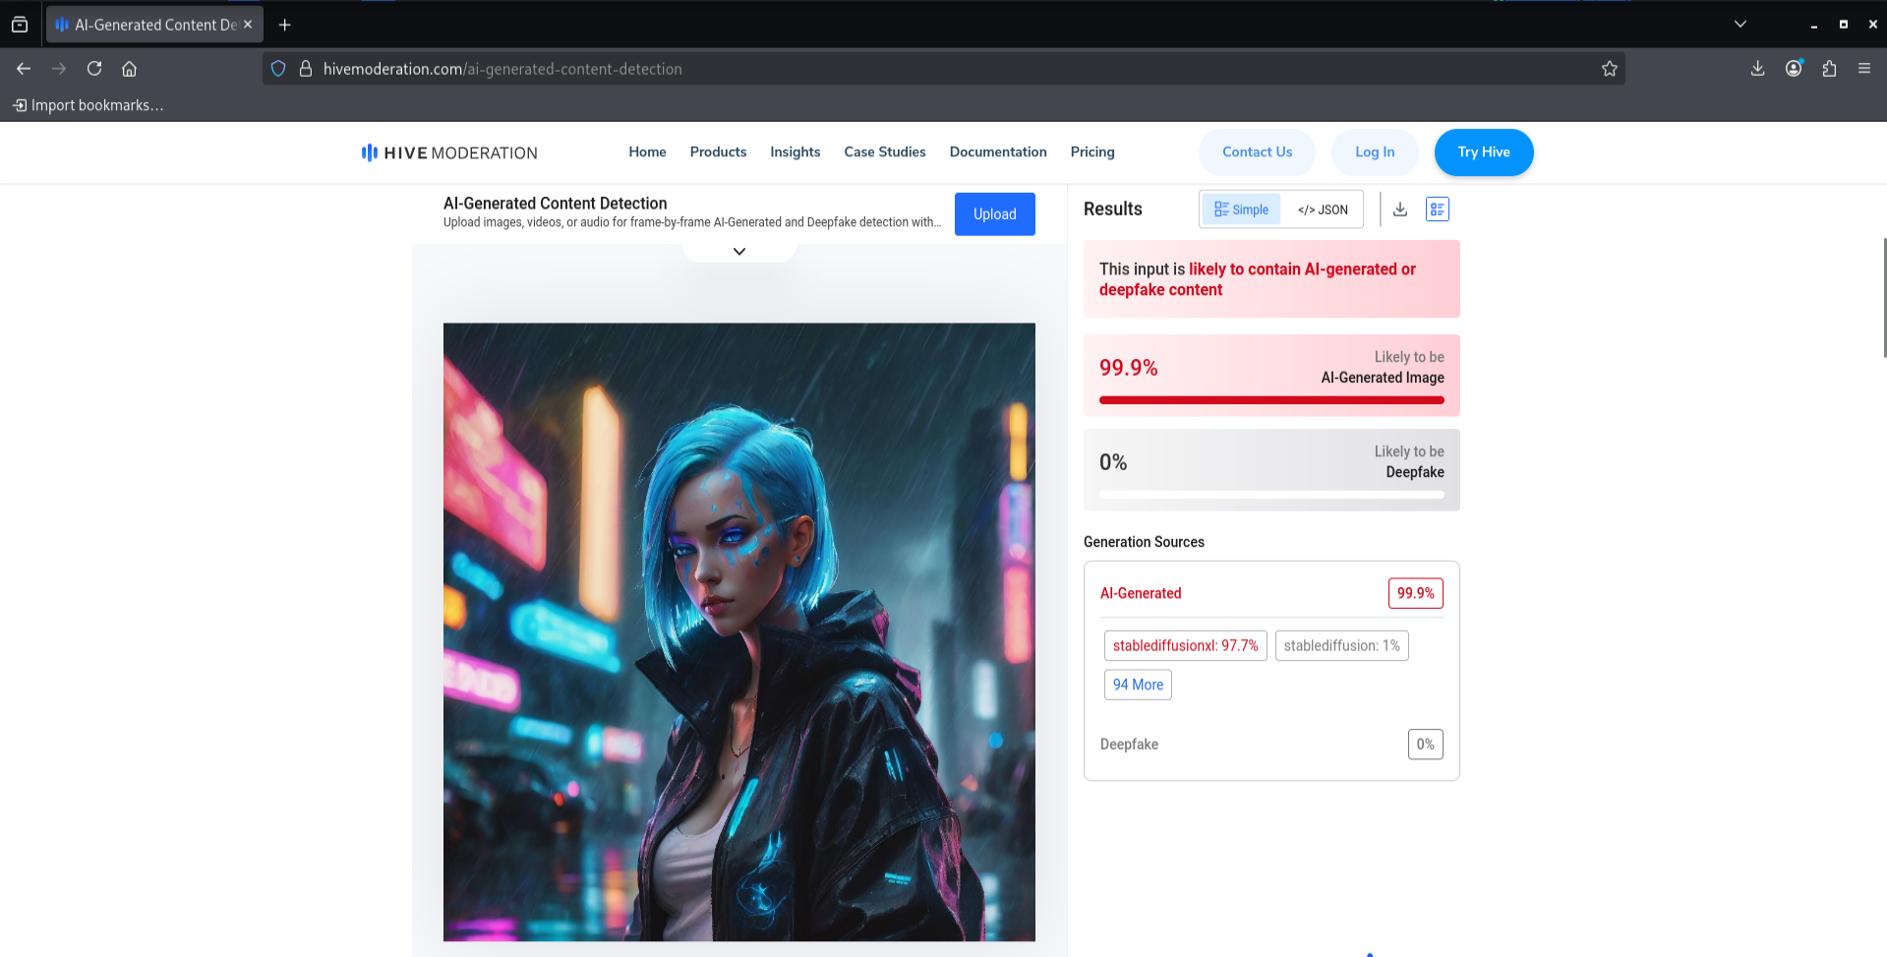This screenshot has width=1887, height=957.
Task: Click the stablediffusion: 1% tag
Action: (x=1342, y=645)
